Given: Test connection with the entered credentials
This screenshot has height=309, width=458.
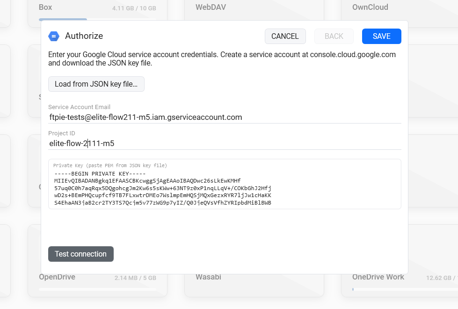Looking at the screenshot, I should point(81,254).
